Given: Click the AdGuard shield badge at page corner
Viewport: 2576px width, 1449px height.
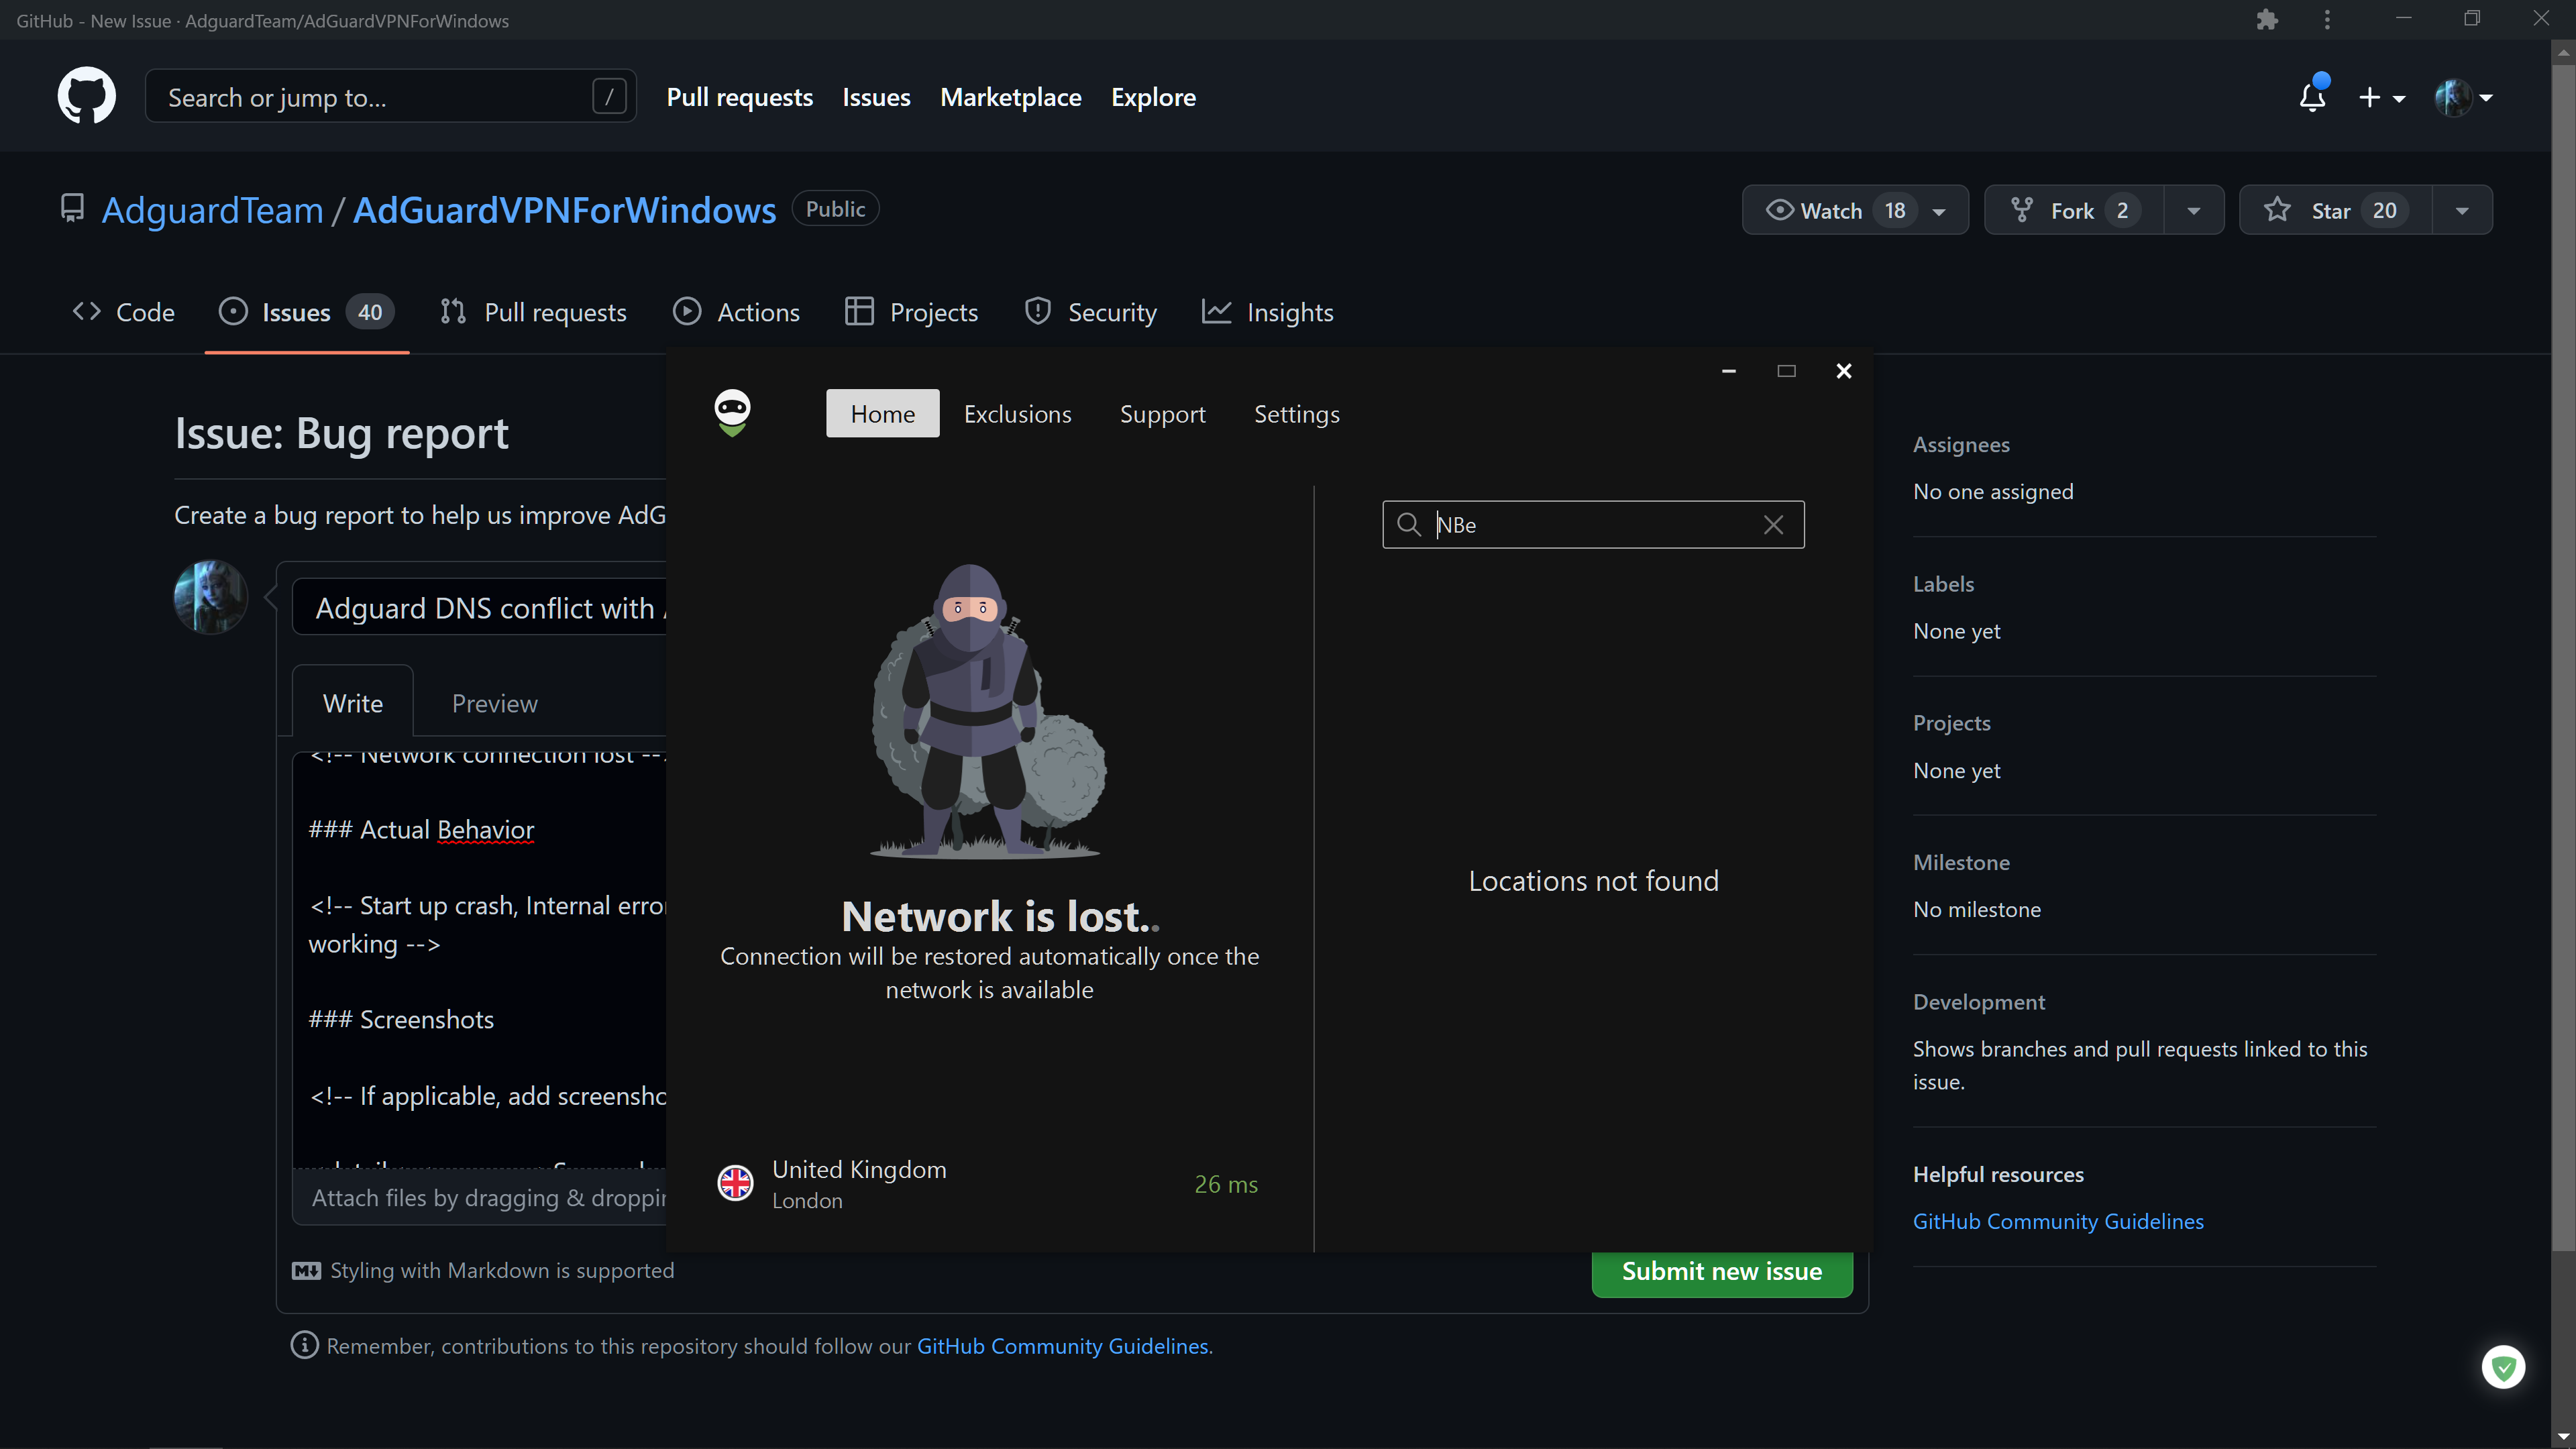Looking at the screenshot, I should pyautogui.click(x=2503, y=1367).
